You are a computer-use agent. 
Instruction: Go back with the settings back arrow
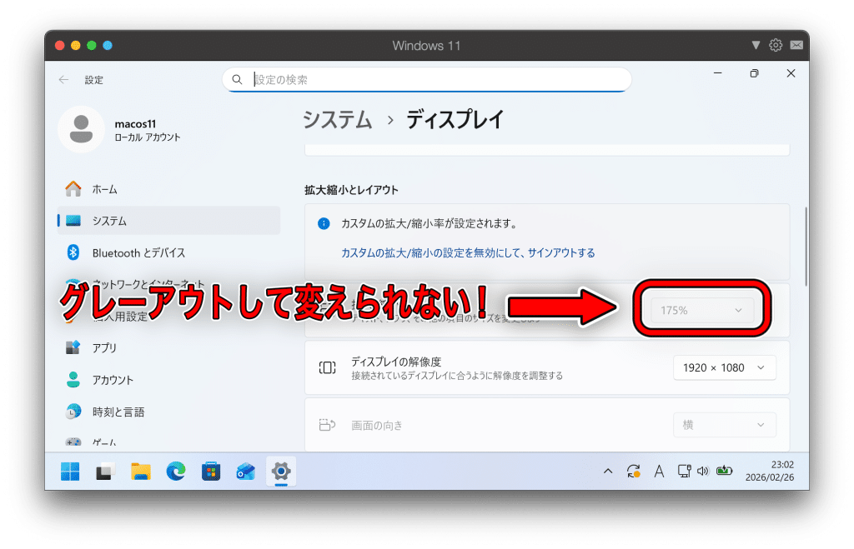click(x=64, y=80)
